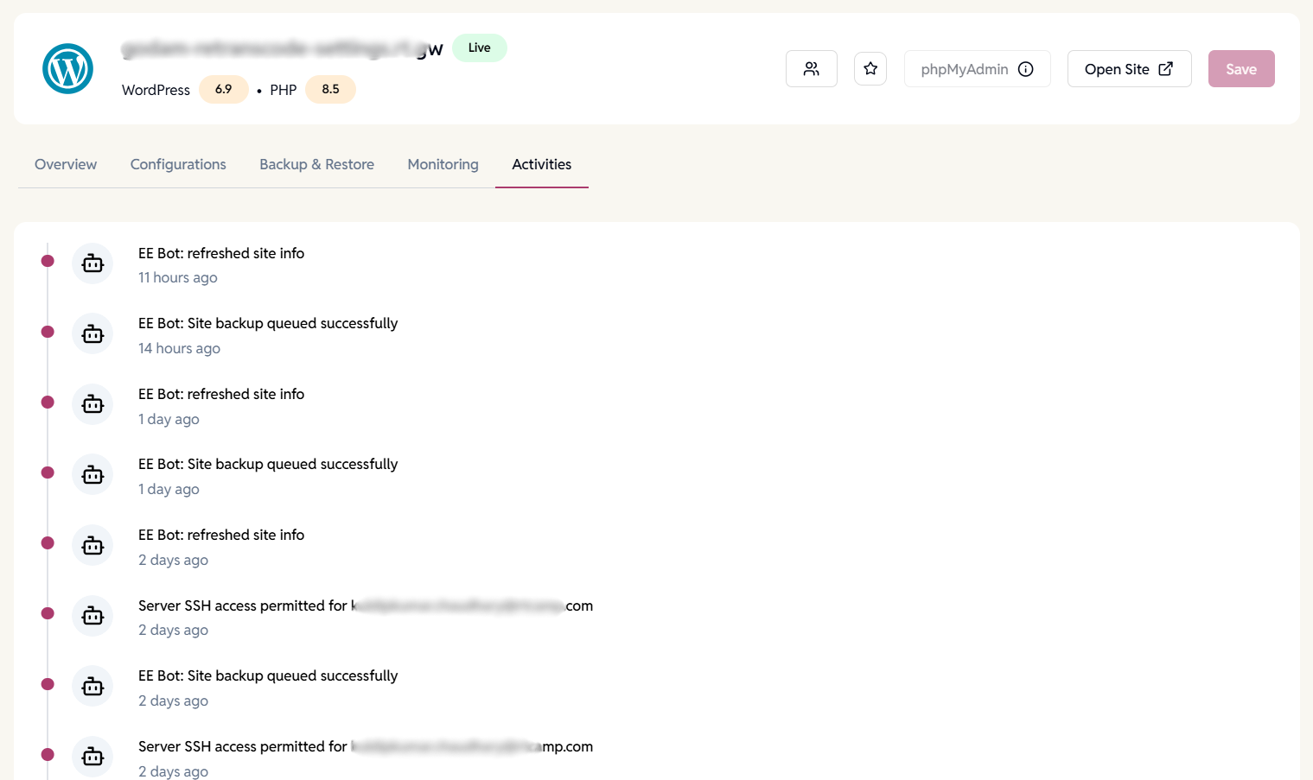Image resolution: width=1313 pixels, height=780 pixels.
Task: Click the Live status badge
Action: point(480,48)
